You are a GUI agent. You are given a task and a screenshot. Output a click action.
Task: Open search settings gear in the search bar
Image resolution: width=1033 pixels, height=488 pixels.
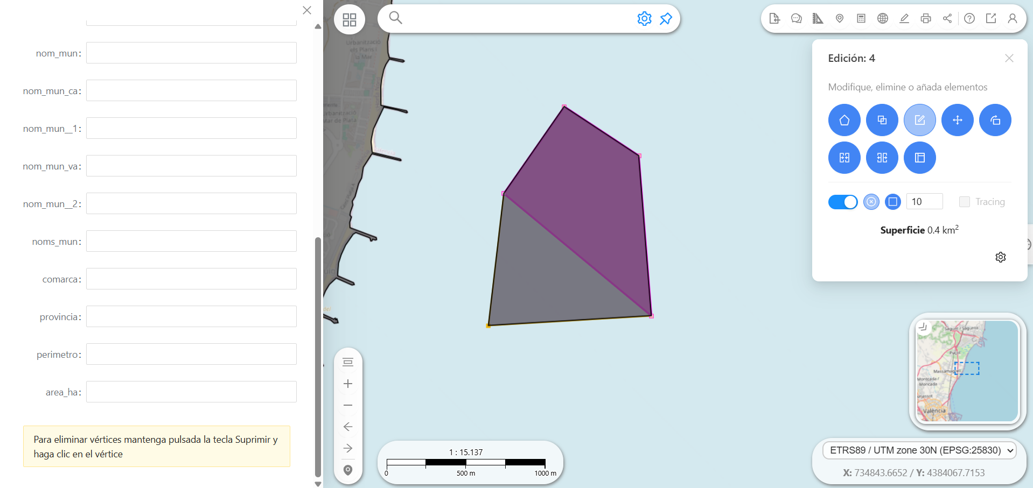click(644, 18)
